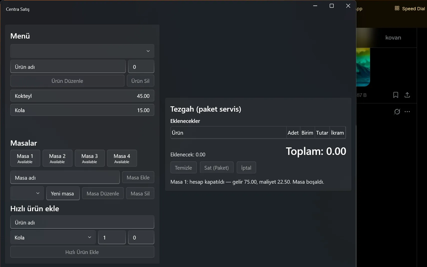Screen dimensions: 427x267
Task: Click the Birim column header
Action: tap(307, 133)
